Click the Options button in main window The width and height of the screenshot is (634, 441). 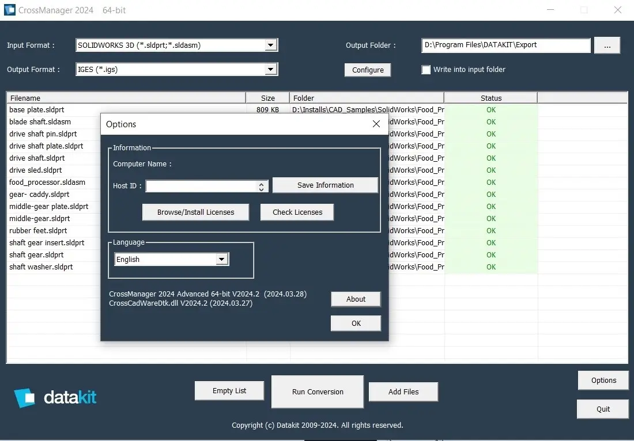point(603,380)
